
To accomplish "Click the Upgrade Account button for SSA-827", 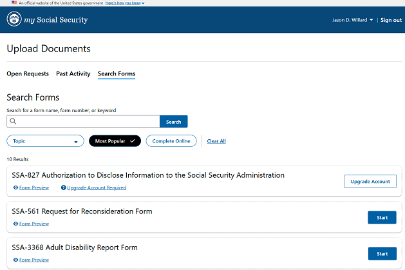I will click(370, 182).
